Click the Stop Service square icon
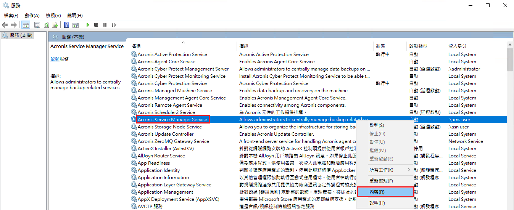The height and width of the screenshot is (210, 514). (x=96, y=25)
